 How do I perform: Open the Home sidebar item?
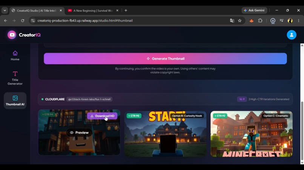(15, 56)
